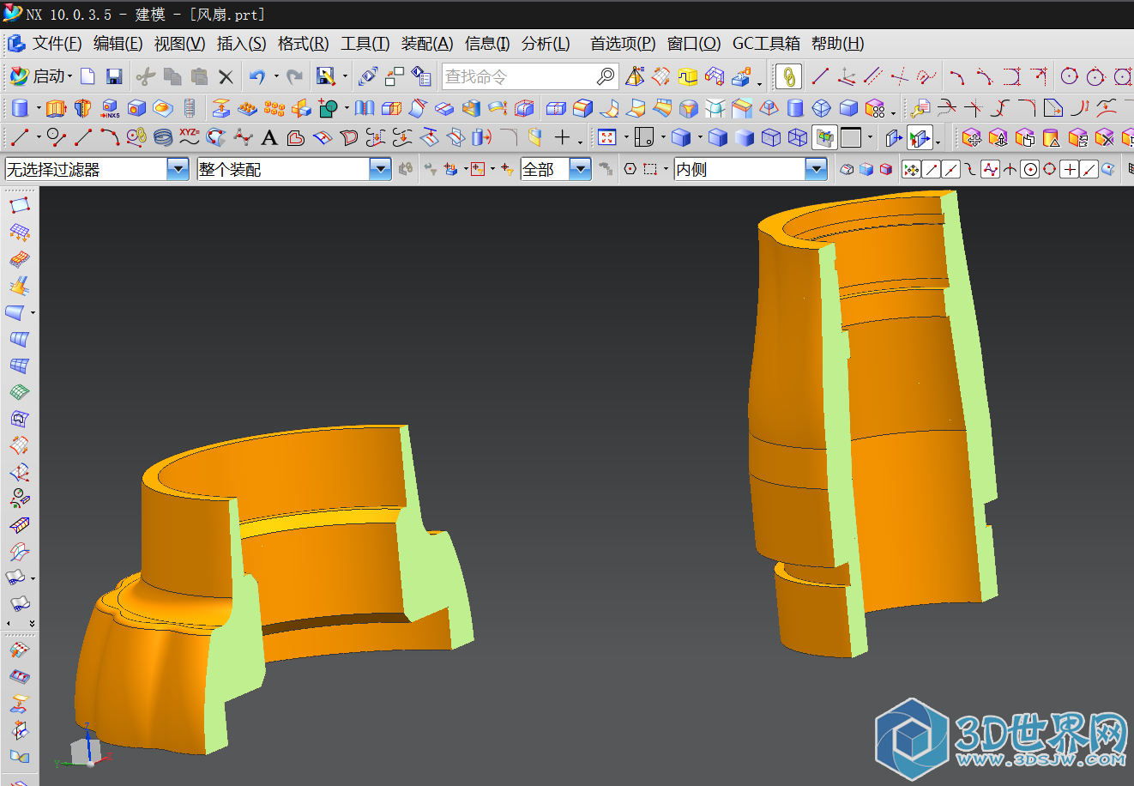Open the 帮助(H) menu
This screenshot has height=786, width=1134.
click(837, 43)
